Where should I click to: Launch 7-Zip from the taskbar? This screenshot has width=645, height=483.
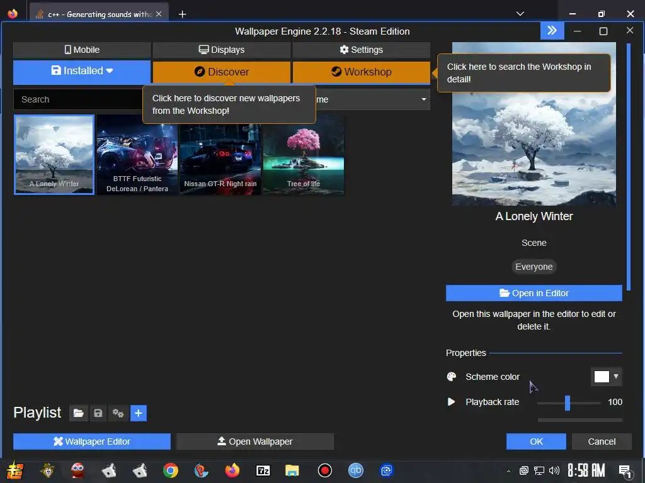point(263,470)
